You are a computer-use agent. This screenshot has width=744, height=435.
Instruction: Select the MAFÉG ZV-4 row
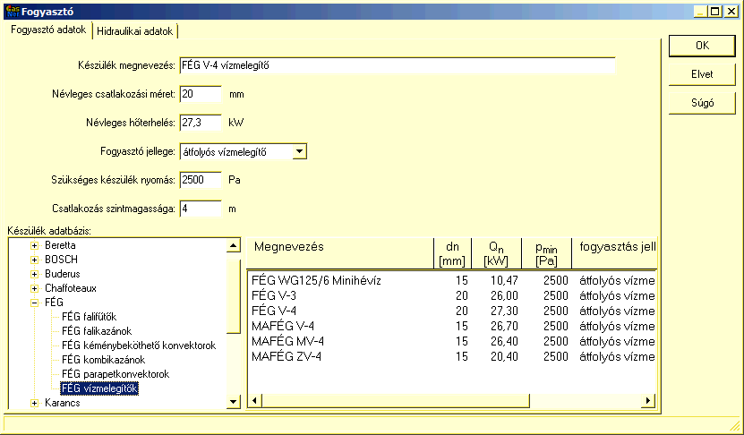tap(453, 356)
